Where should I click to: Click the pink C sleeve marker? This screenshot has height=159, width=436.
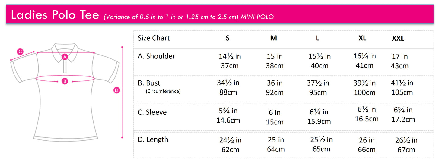(20, 51)
